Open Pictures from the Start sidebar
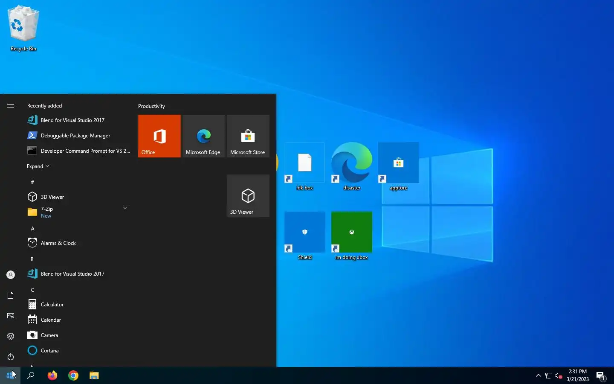The height and width of the screenshot is (384, 614). point(11,316)
